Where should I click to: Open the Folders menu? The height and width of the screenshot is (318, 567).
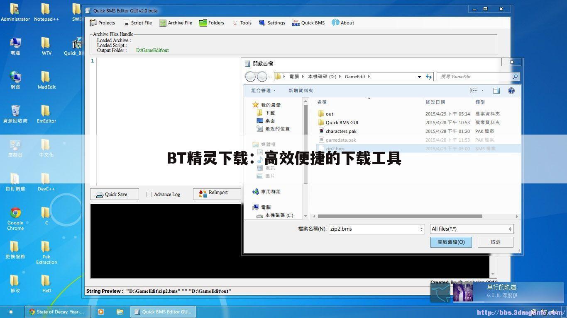[212, 23]
